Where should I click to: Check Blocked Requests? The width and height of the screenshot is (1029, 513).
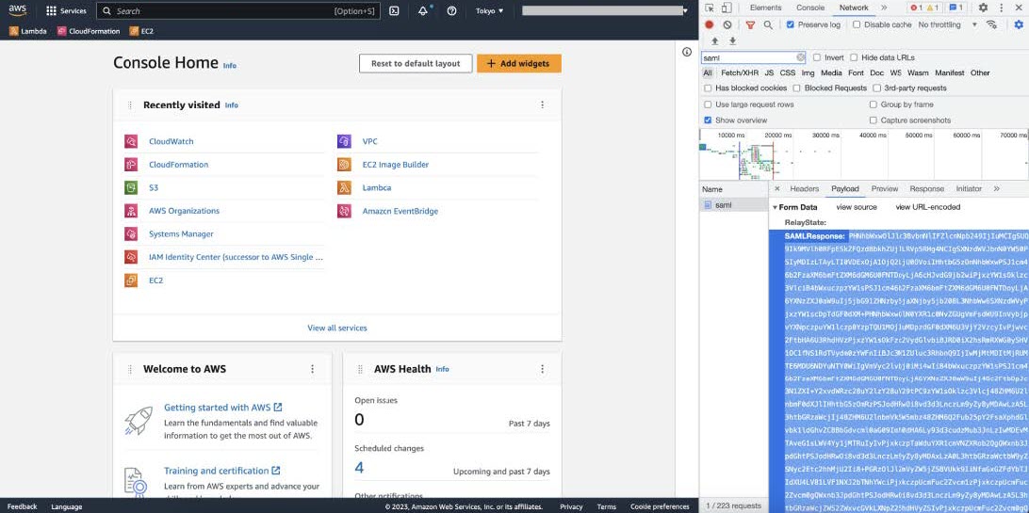pos(796,88)
